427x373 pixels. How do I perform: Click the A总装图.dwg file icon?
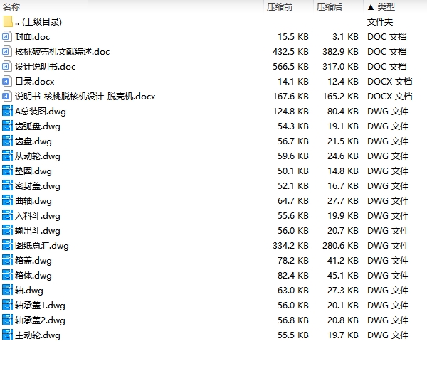(7, 111)
